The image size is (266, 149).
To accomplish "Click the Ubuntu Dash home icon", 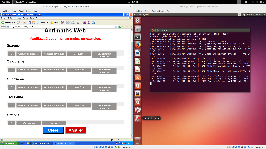I will coord(138,20).
